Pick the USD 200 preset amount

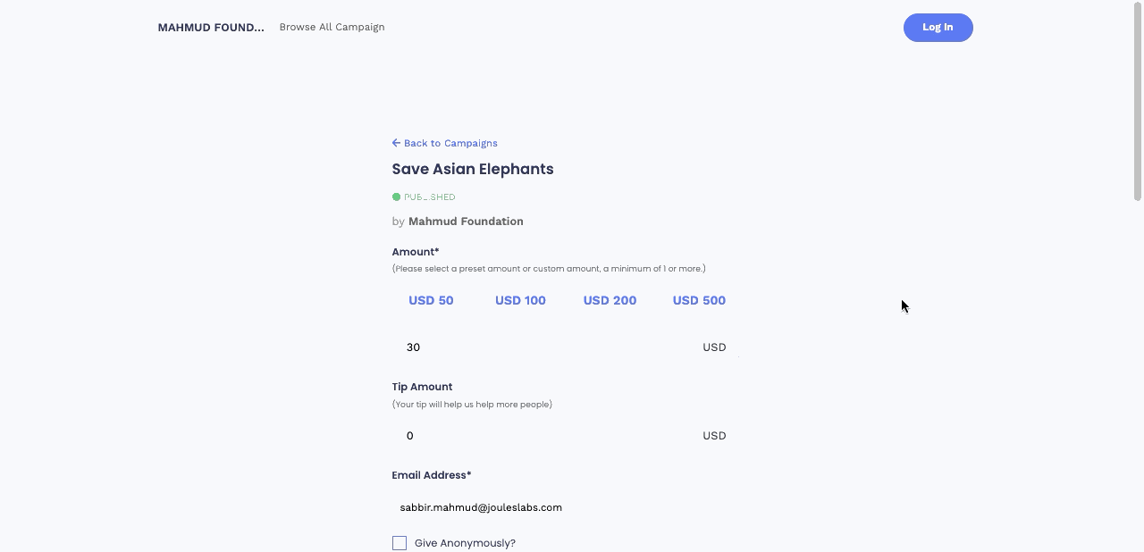(610, 300)
